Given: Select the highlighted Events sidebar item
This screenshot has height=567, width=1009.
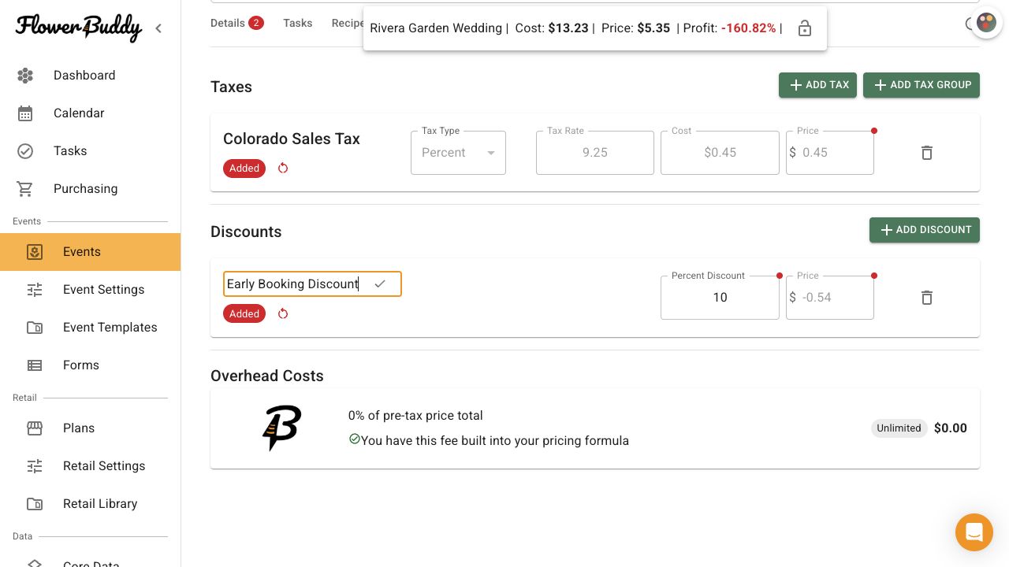Looking at the screenshot, I should [90, 252].
